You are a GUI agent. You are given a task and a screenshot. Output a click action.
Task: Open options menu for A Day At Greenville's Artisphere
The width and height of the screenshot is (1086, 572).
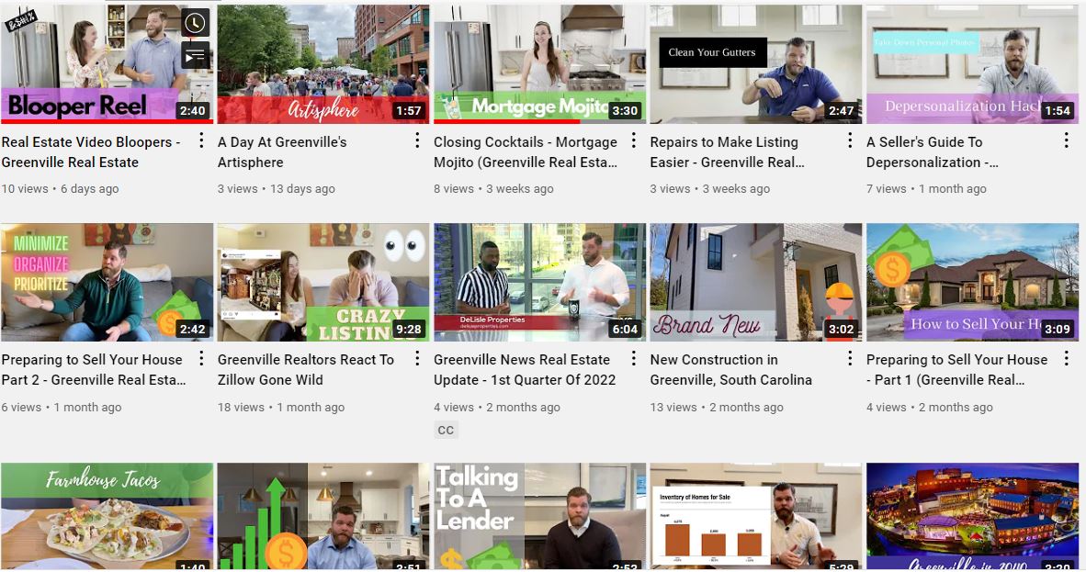(x=417, y=140)
